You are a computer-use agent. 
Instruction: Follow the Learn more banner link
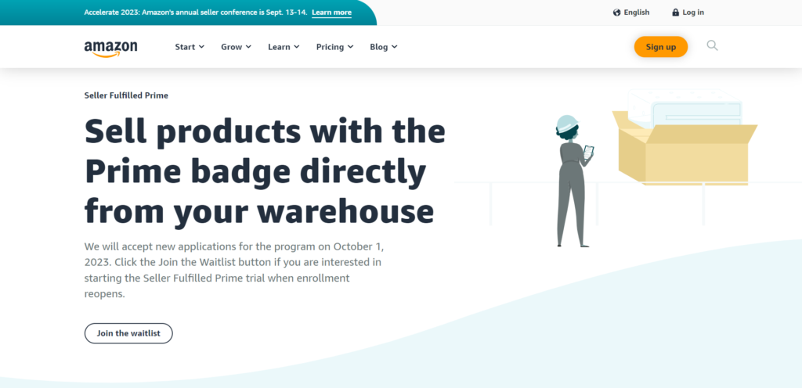[331, 13]
